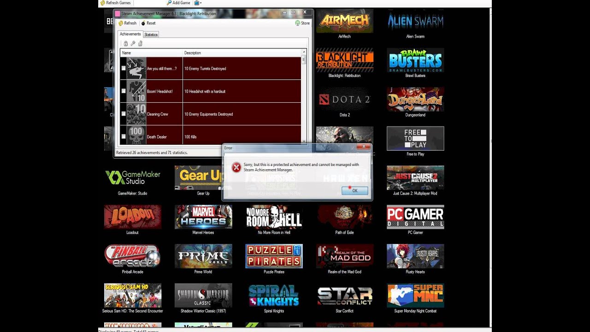Image resolution: width=590 pixels, height=332 pixels.
Task: Sort by the Description column header
Action: (x=242, y=53)
